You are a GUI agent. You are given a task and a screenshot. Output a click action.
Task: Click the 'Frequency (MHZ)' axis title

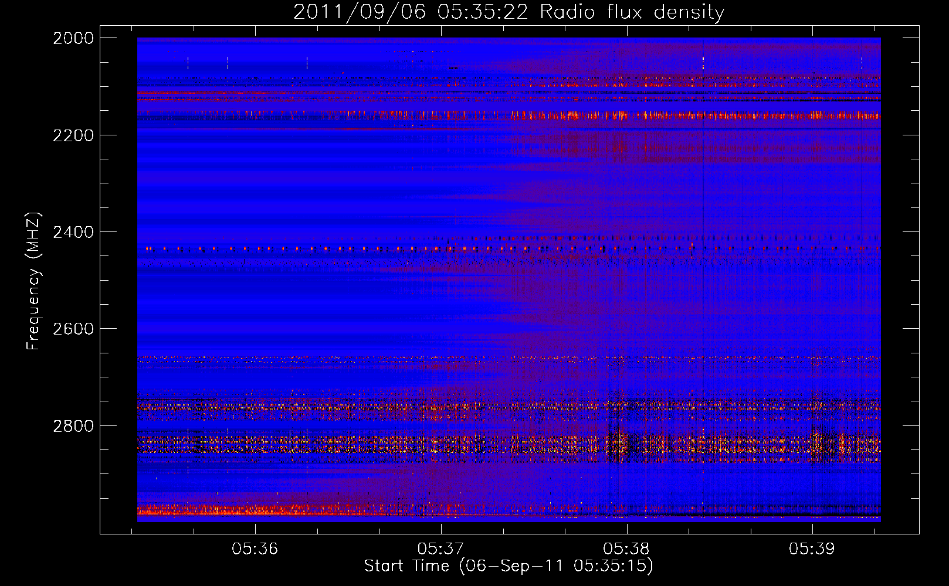[33, 281]
